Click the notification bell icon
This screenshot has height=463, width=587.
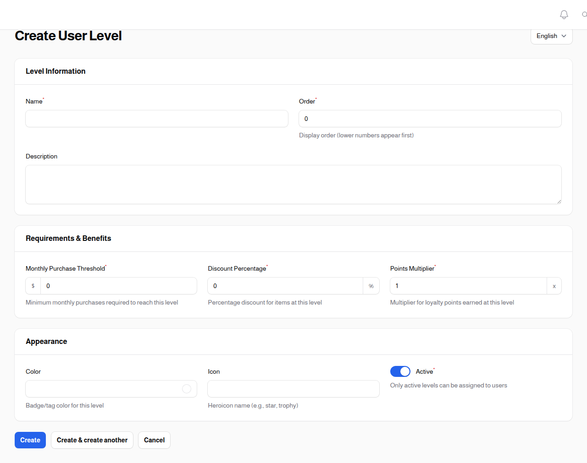pos(564,14)
